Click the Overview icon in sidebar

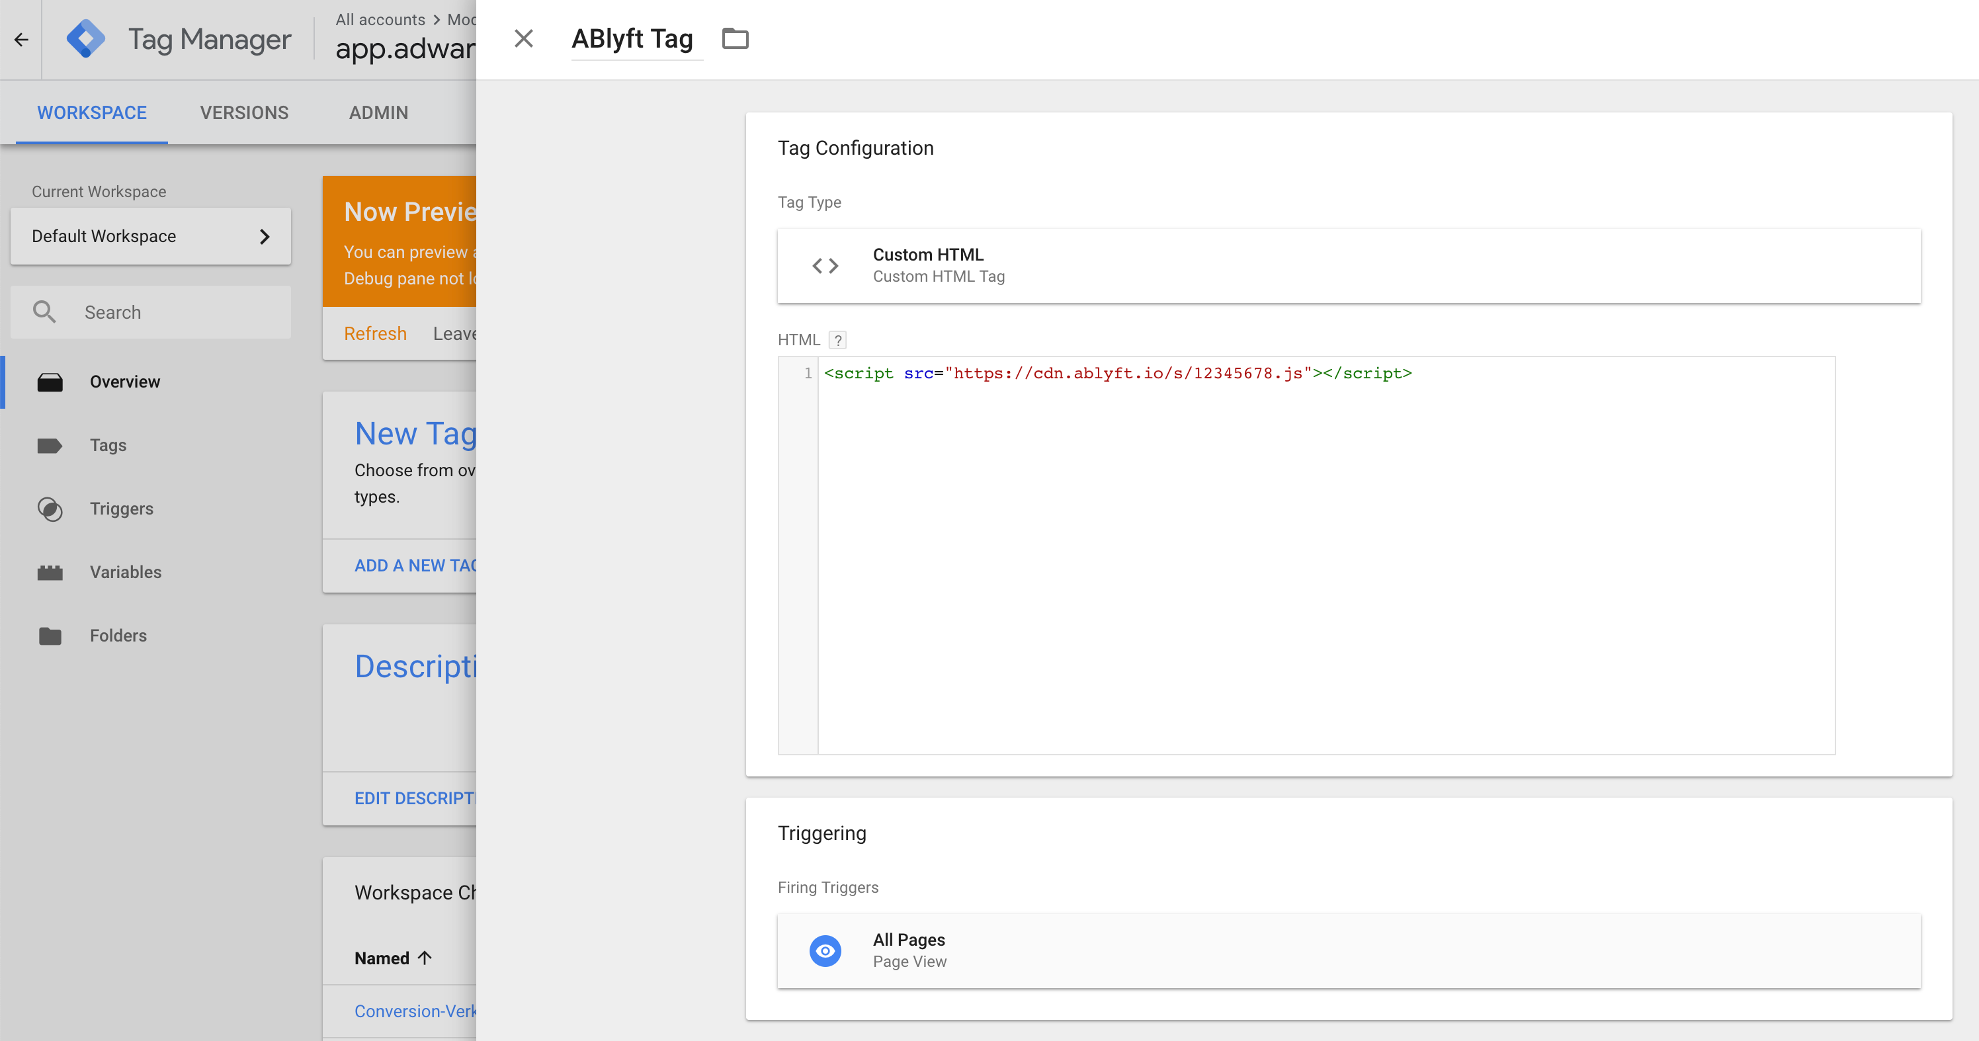tap(50, 382)
